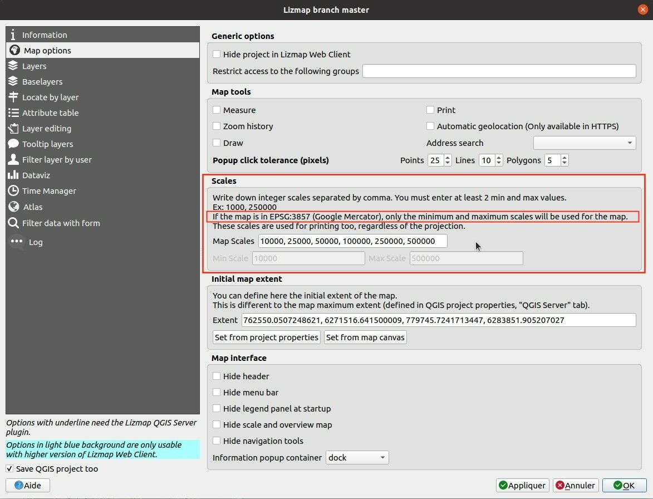Click the Layer editing pencil icon
Viewport: 653px width, 499px height.
[13, 128]
